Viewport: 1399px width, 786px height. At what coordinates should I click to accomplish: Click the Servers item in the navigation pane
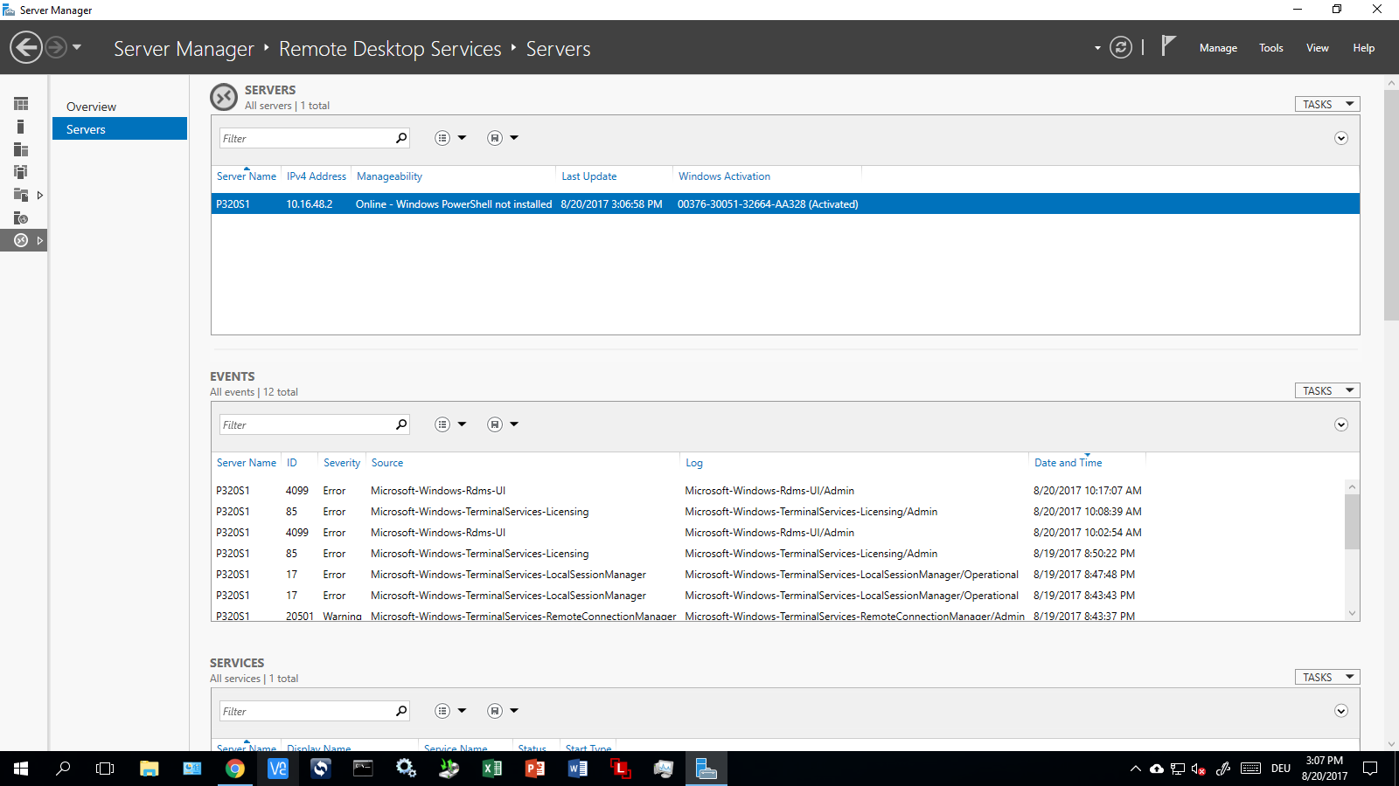coord(85,128)
